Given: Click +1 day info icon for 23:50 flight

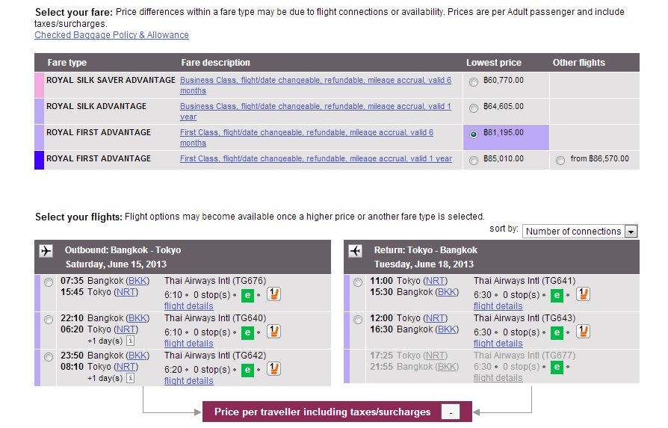Looking at the screenshot, I should (130, 378).
